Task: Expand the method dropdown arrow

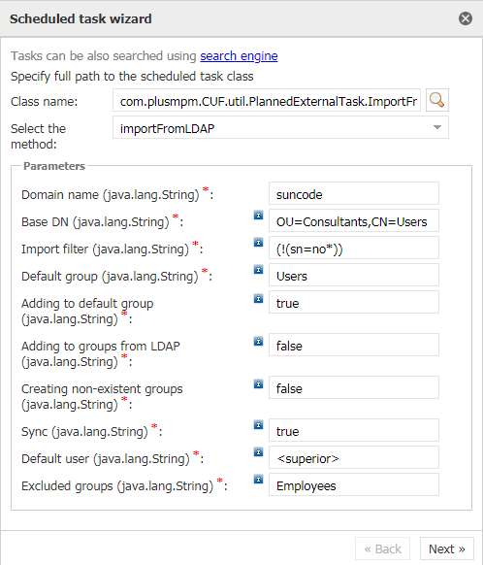Action: click(437, 127)
